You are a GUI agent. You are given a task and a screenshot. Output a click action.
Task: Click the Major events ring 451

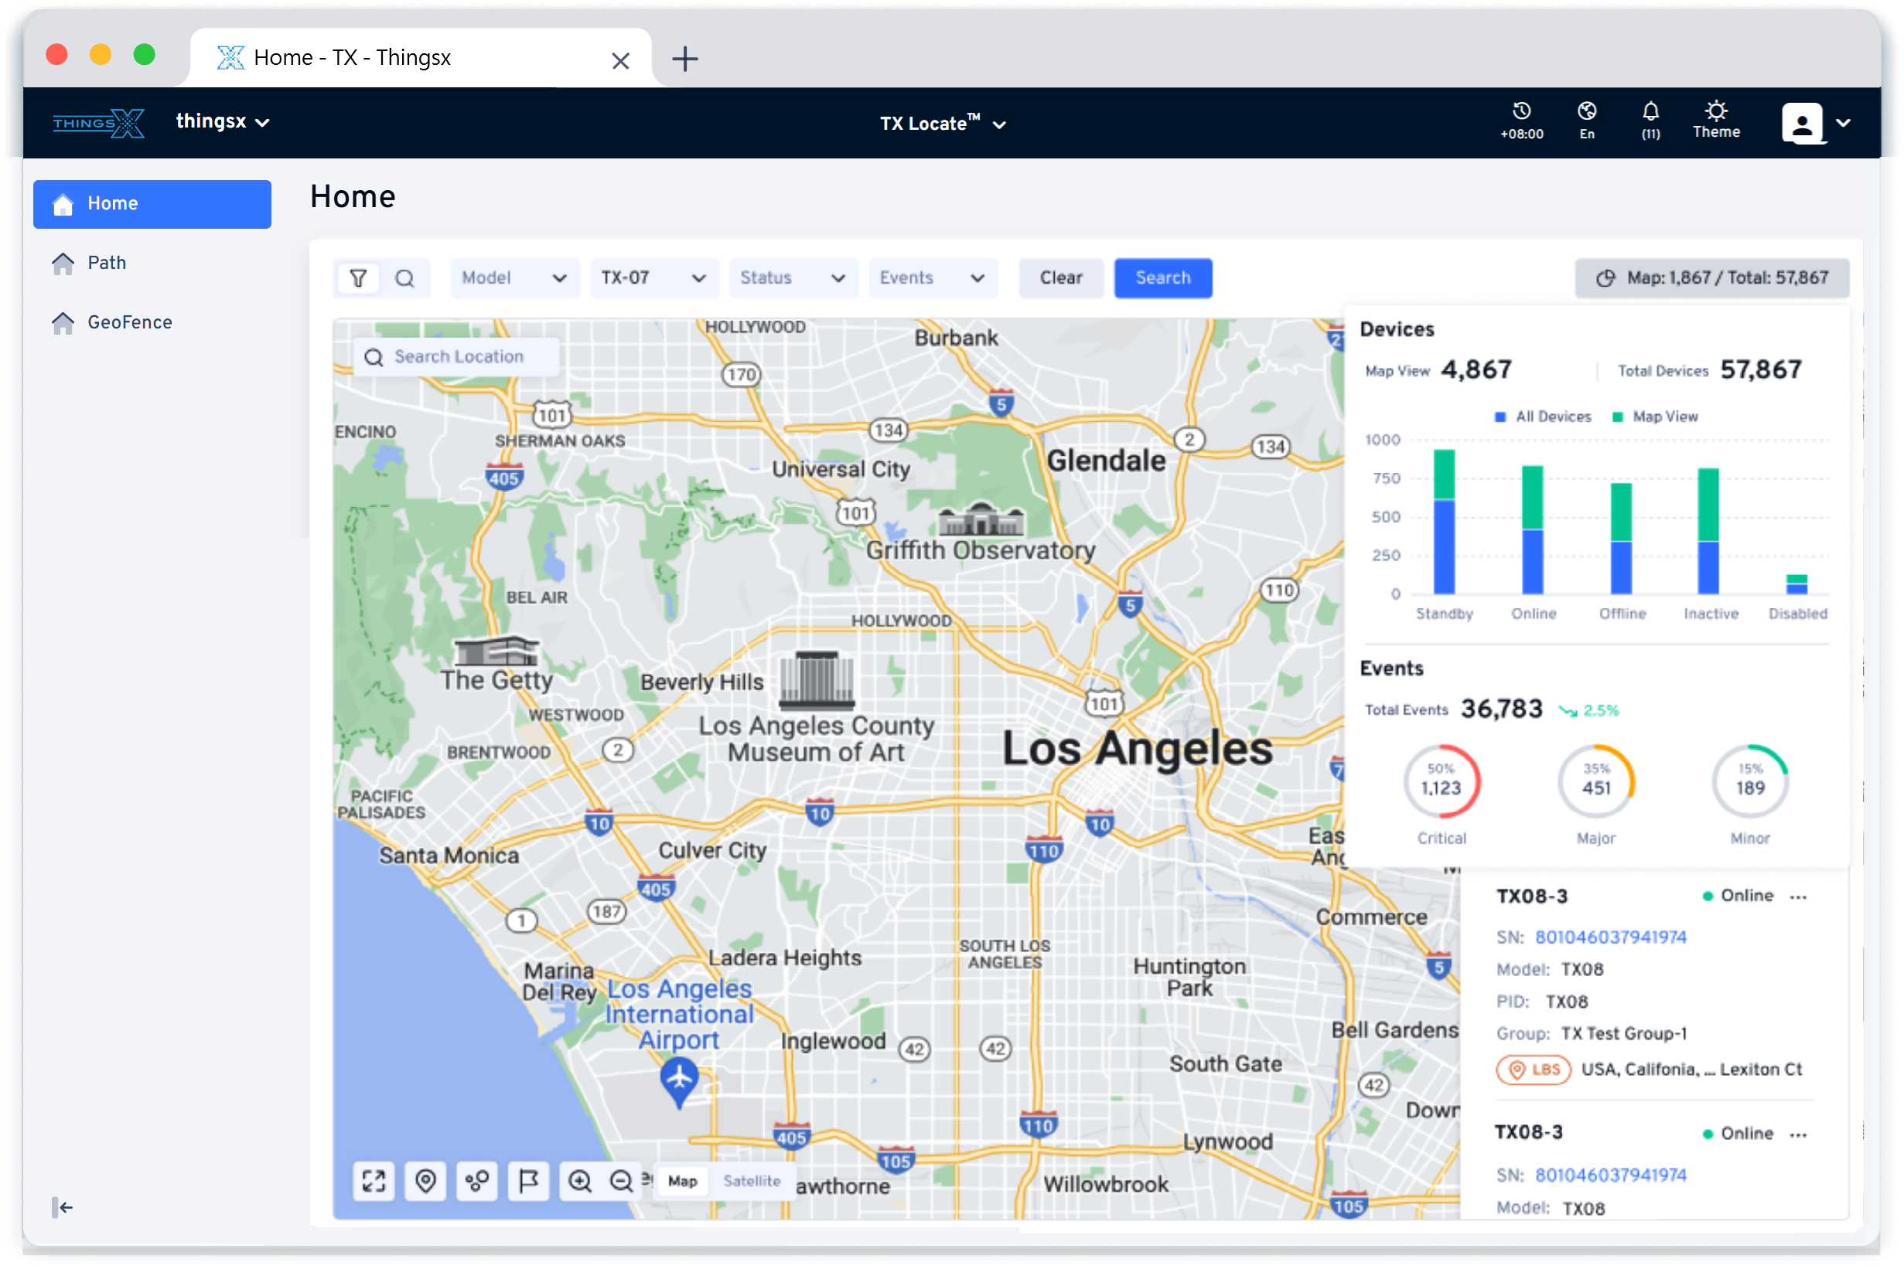coord(1595,782)
